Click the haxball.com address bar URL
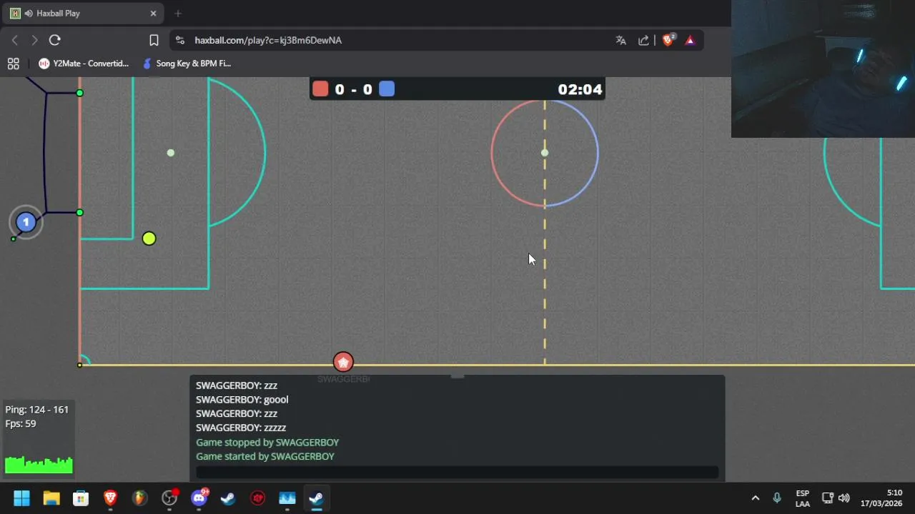This screenshot has height=514, width=915. tap(268, 40)
